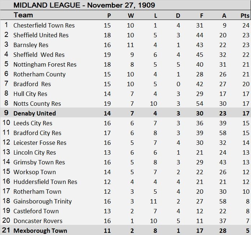Select the Team column header

click(23, 15)
